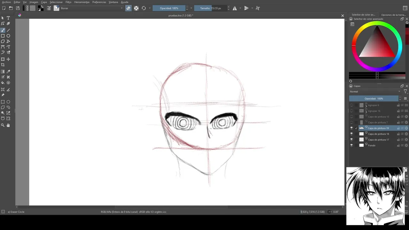The width and height of the screenshot is (409, 230).
Task: Select the Move tool
Action: (8, 59)
